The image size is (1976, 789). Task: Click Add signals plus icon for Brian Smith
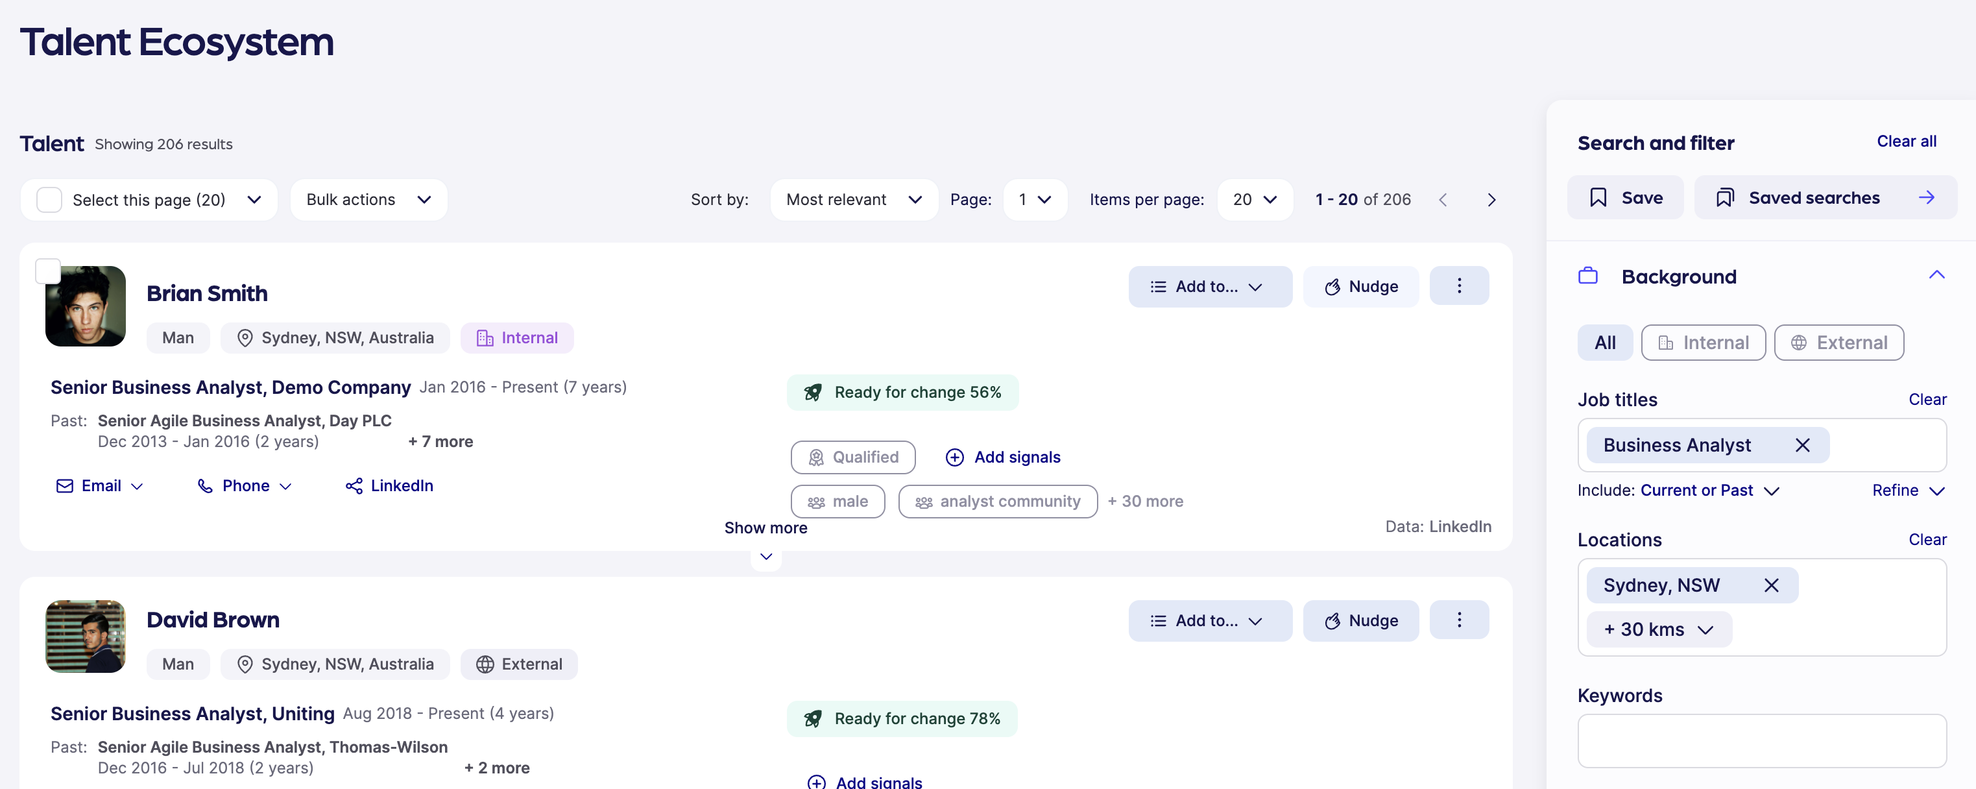tap(954, 457)
